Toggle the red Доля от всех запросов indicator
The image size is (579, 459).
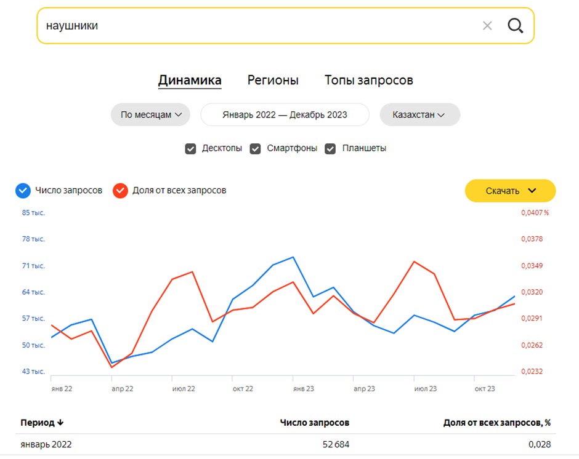coord(120,190)
